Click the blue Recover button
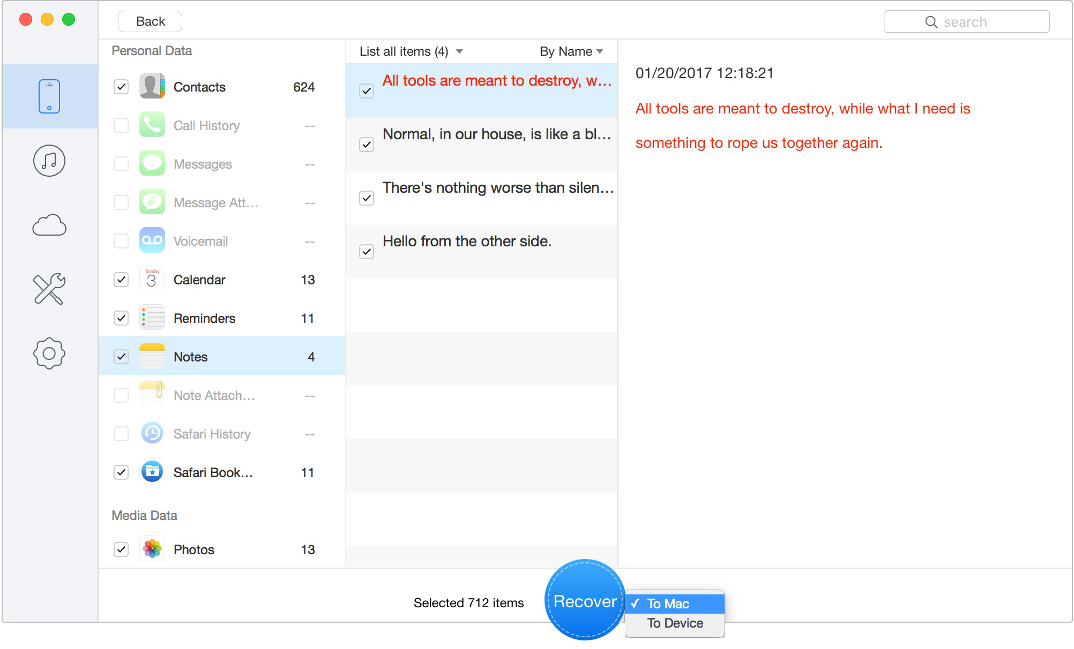 585,600
